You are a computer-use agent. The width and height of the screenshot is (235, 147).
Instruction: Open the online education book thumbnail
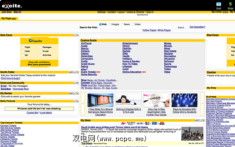click(x=101, y=100)
